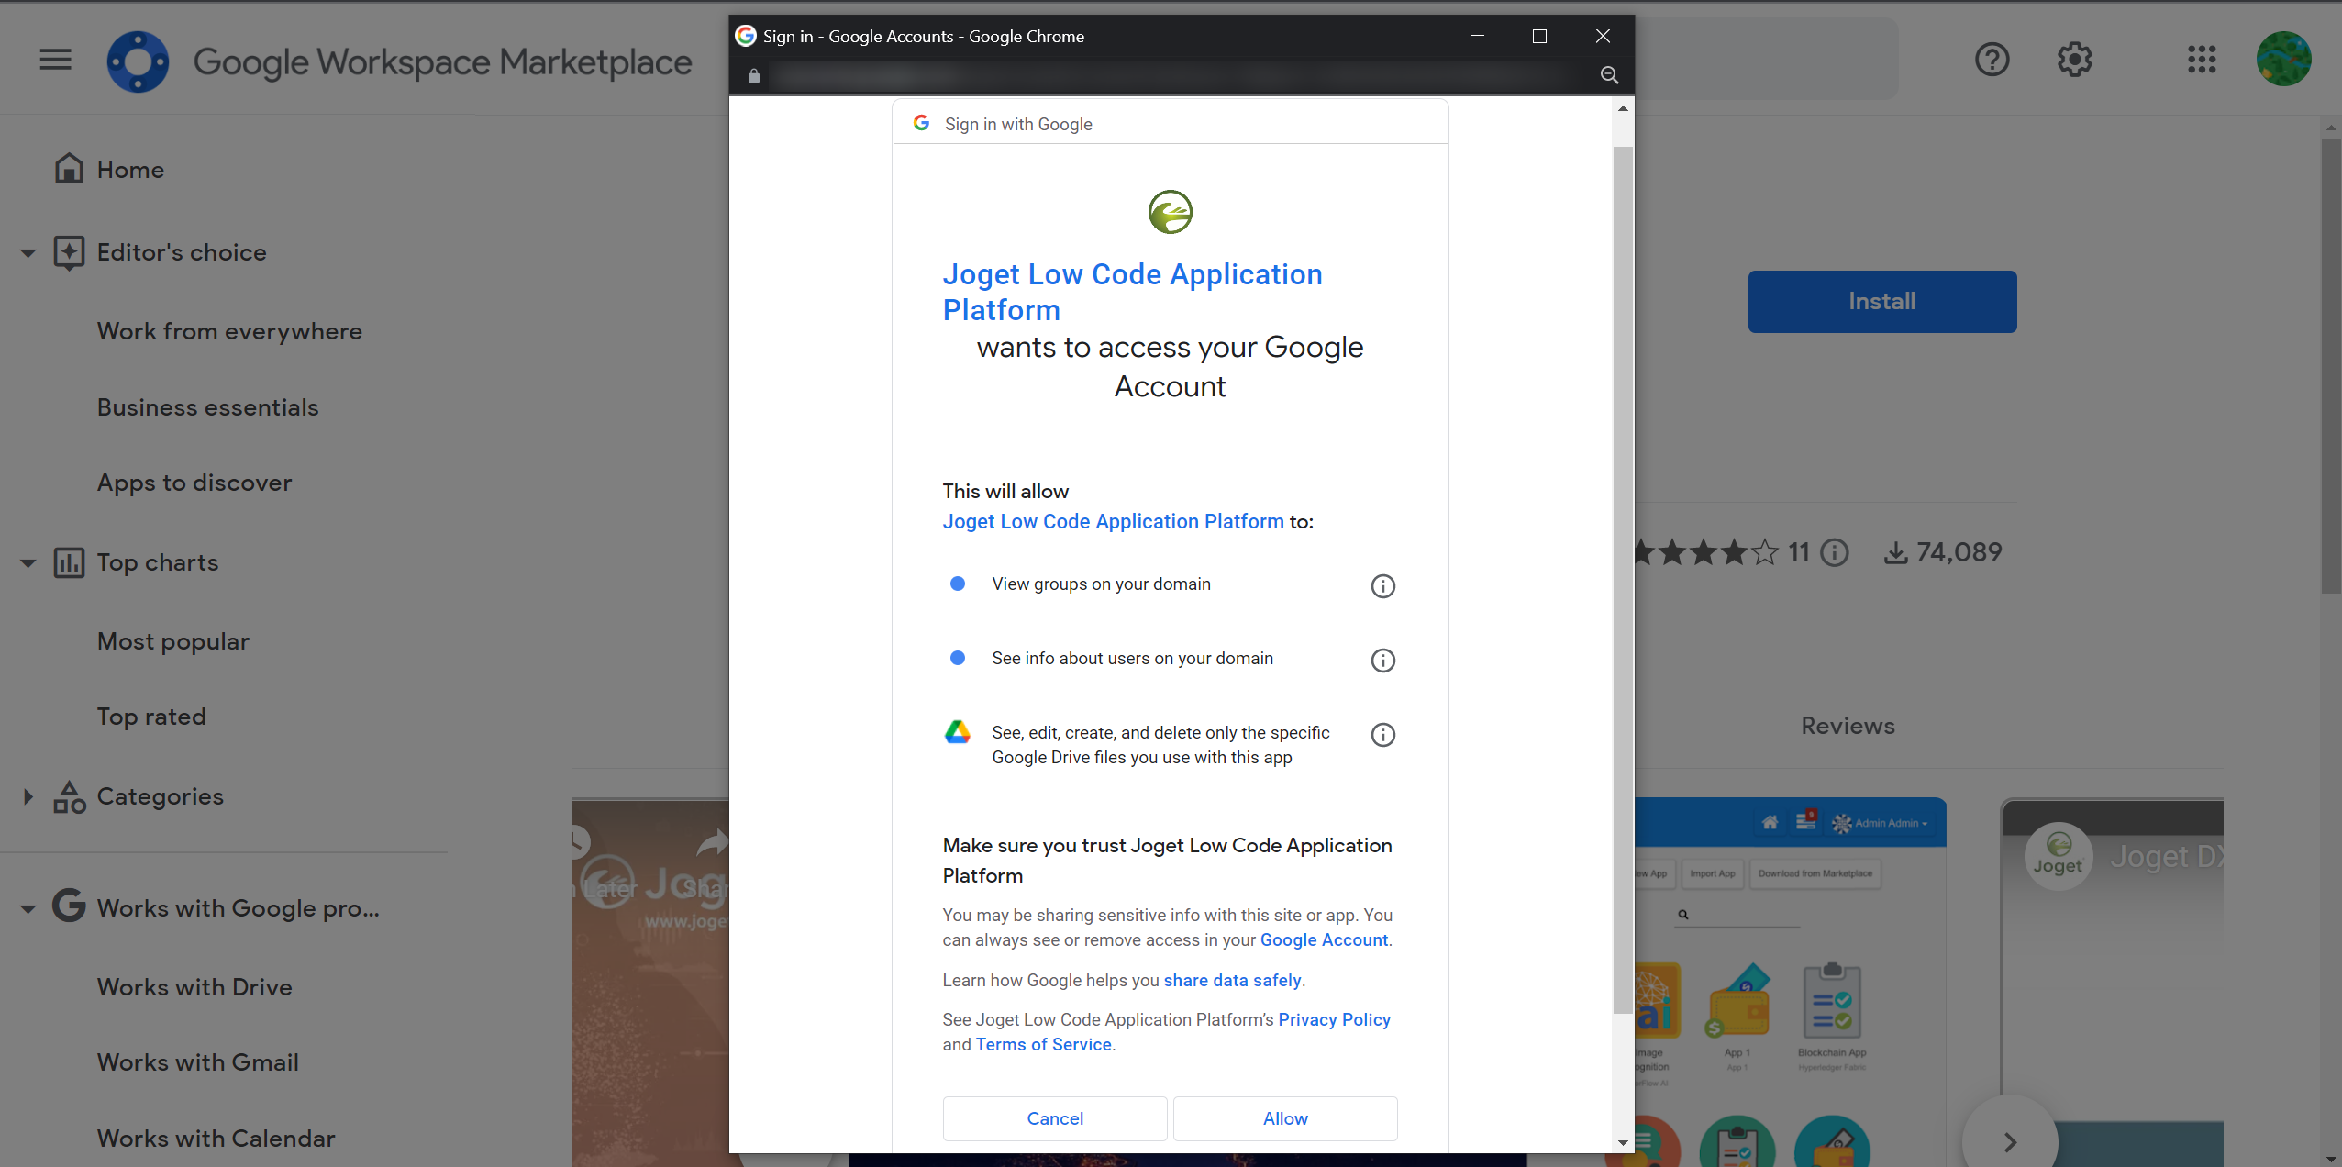The height and width of the screenshot is (1167, 2342).
Task: Click the account profile avatar
Action: (x=2282, y=61)
